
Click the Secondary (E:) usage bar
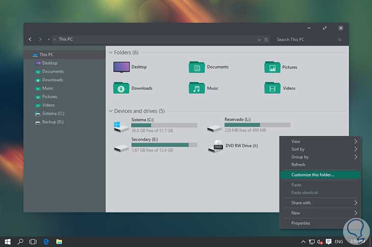(x=164, y=145)
